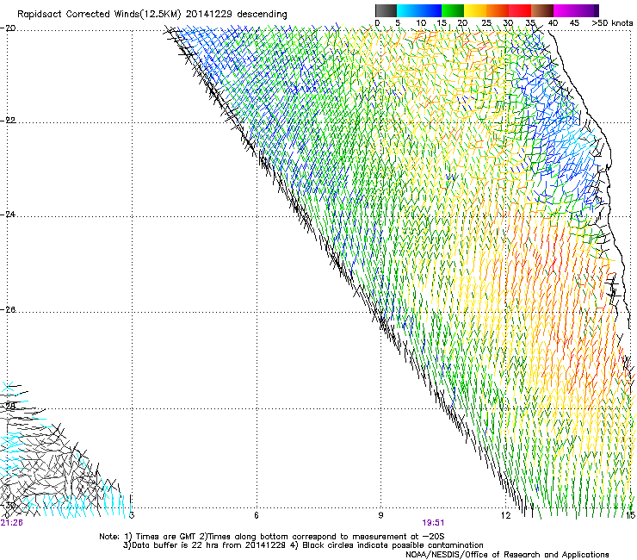
Task: Click the yellow 20-25 knots legend segment
Action: [475, 10]
